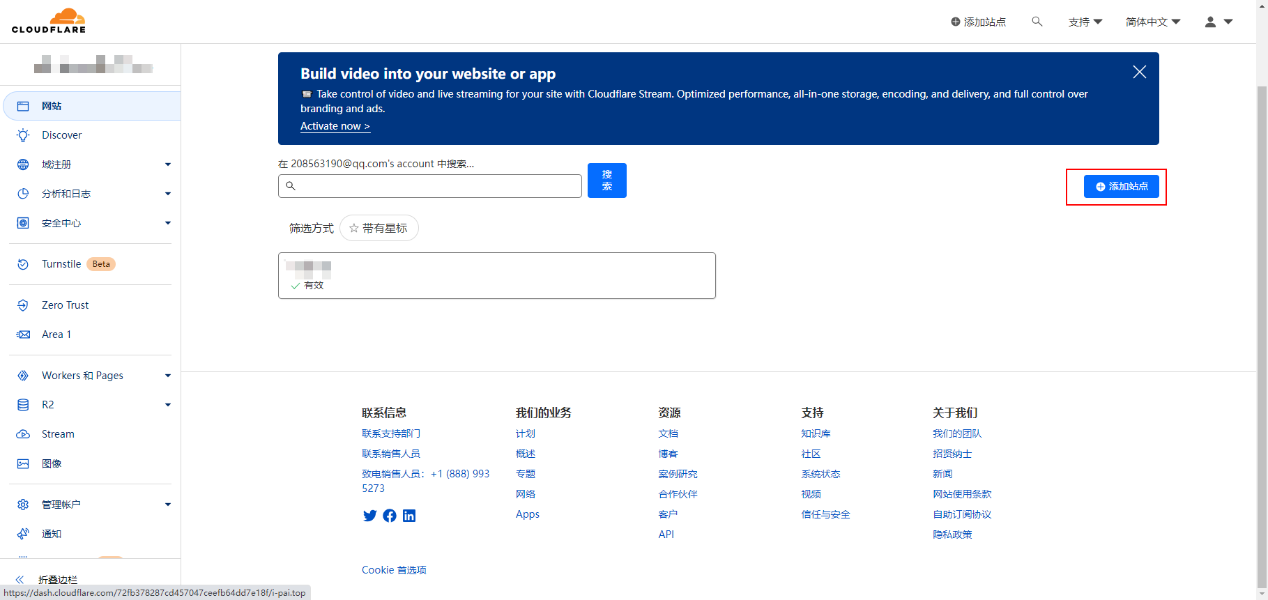Click the 分析和日志 chart icon
This screenshot has width=1268, height=600.
point(23,194)
